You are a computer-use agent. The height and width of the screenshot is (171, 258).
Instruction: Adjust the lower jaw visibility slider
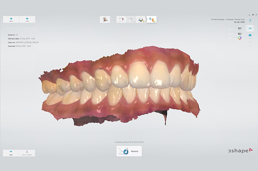point(235,33)
